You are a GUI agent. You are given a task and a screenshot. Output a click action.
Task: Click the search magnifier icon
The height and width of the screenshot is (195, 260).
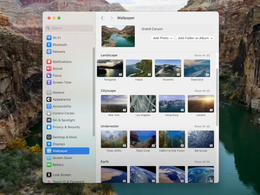tap(48, 28)
